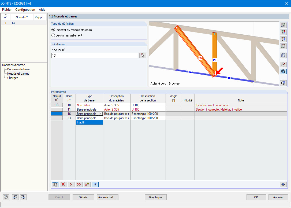Image resolution: width=291 pixels, height=208 pixels.
Task: Click the 'Noeuds n°' input field
Action: (95, 55)
